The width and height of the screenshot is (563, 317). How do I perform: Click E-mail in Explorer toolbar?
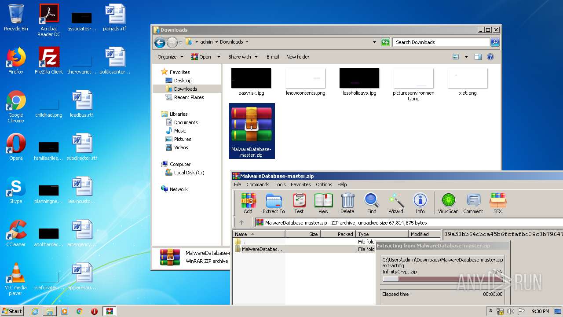(x=273, y=57)
